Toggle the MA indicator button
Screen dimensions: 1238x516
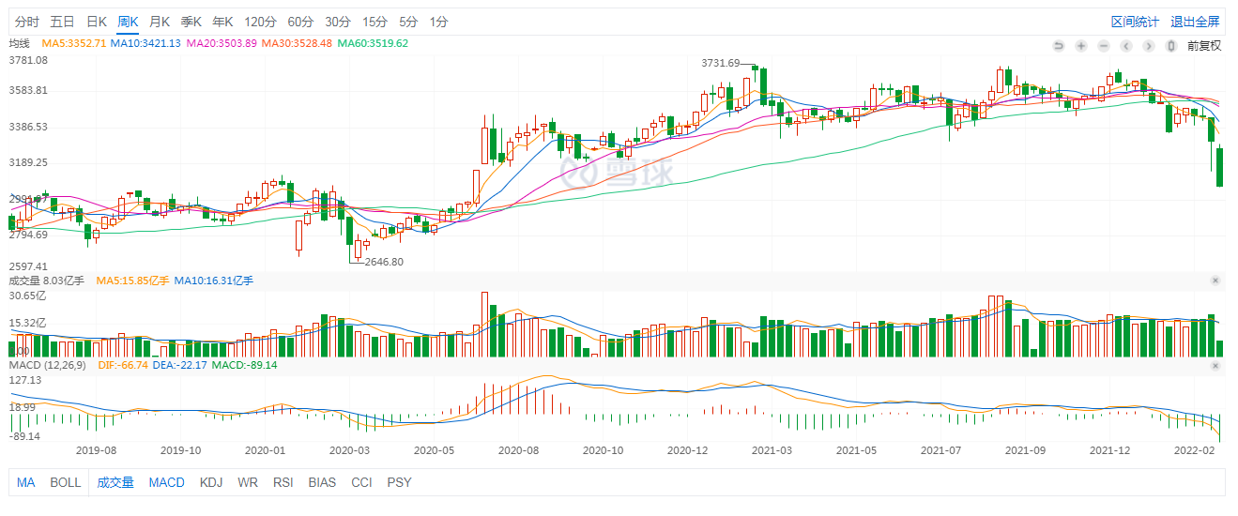[25, 482]
